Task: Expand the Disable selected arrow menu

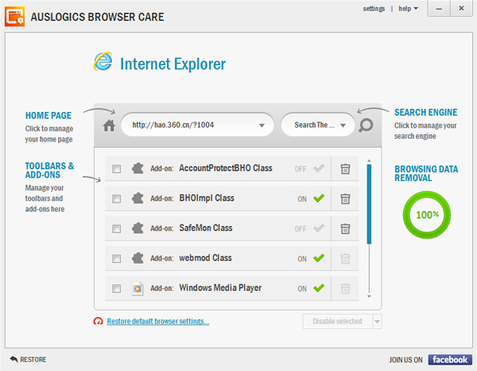Action: point(377,322)
